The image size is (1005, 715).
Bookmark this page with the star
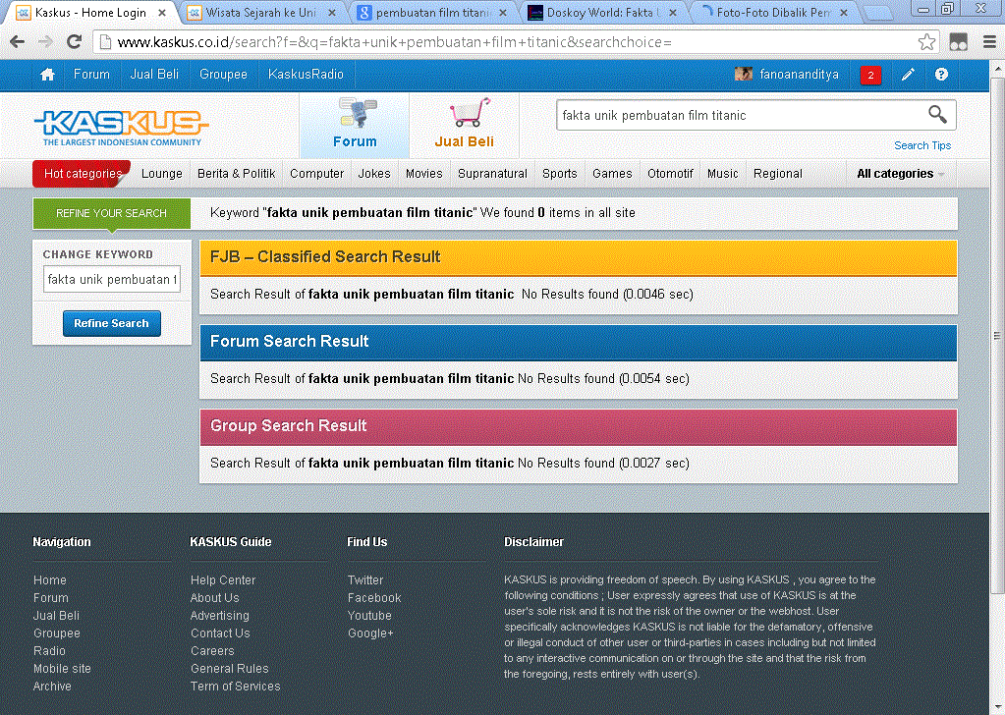(x=926, y=42)
